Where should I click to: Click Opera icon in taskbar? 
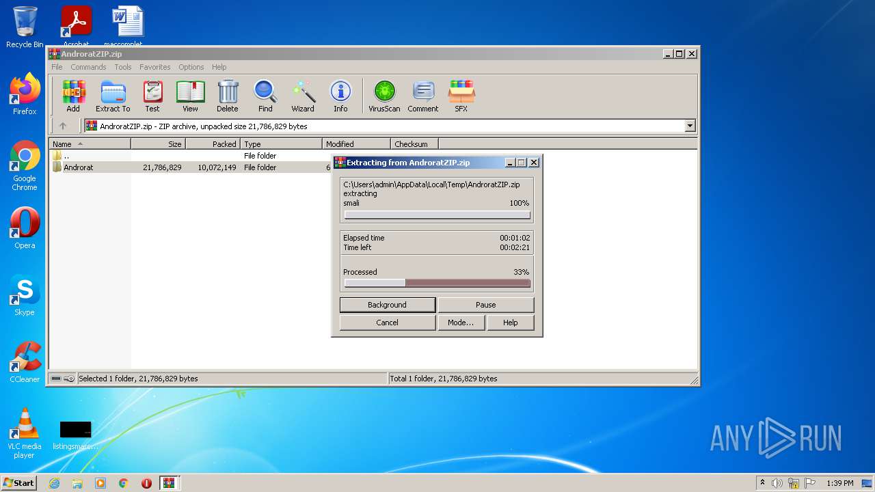click(147, 483)
